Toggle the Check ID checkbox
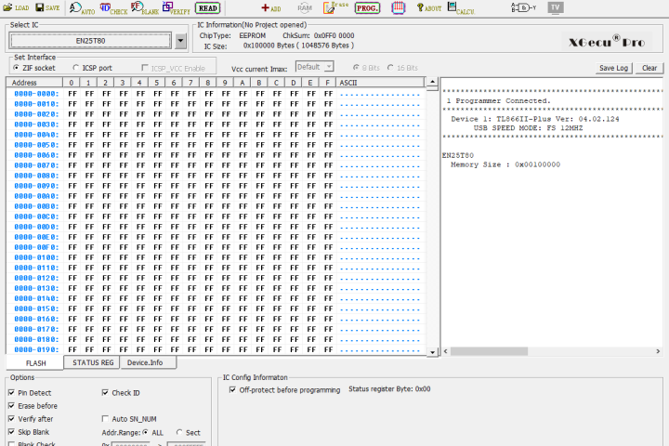The height and width of the screenshot is (446, 669). coord(105,393)
